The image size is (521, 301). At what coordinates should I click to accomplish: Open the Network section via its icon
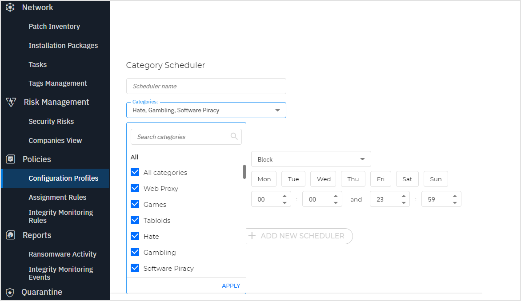pyautogui.click(x=10, y=7)
